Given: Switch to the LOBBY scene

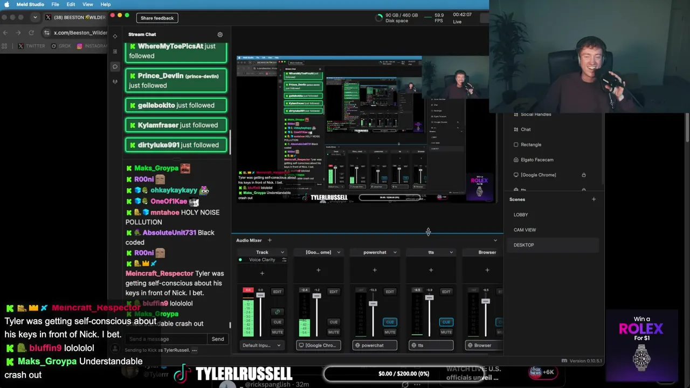Looking at the screenshot, I should pyautogui.click(x=553, y=214).
